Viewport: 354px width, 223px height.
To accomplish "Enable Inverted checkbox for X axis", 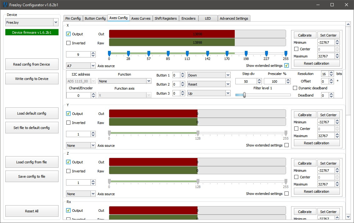I will pos(69,43).
